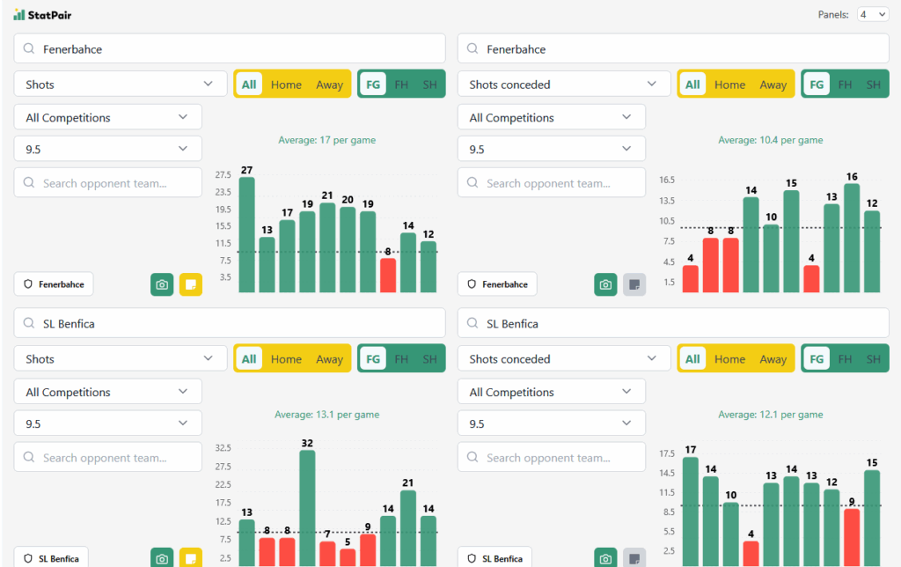Take screenshot of Fenerbahce Shots panel
The image size is (901, 567).
tap(162, 284)
